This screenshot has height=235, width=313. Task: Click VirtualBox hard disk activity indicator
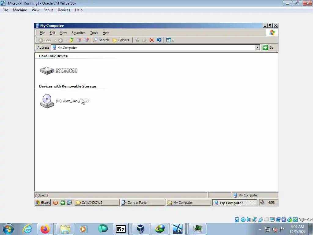237,220
